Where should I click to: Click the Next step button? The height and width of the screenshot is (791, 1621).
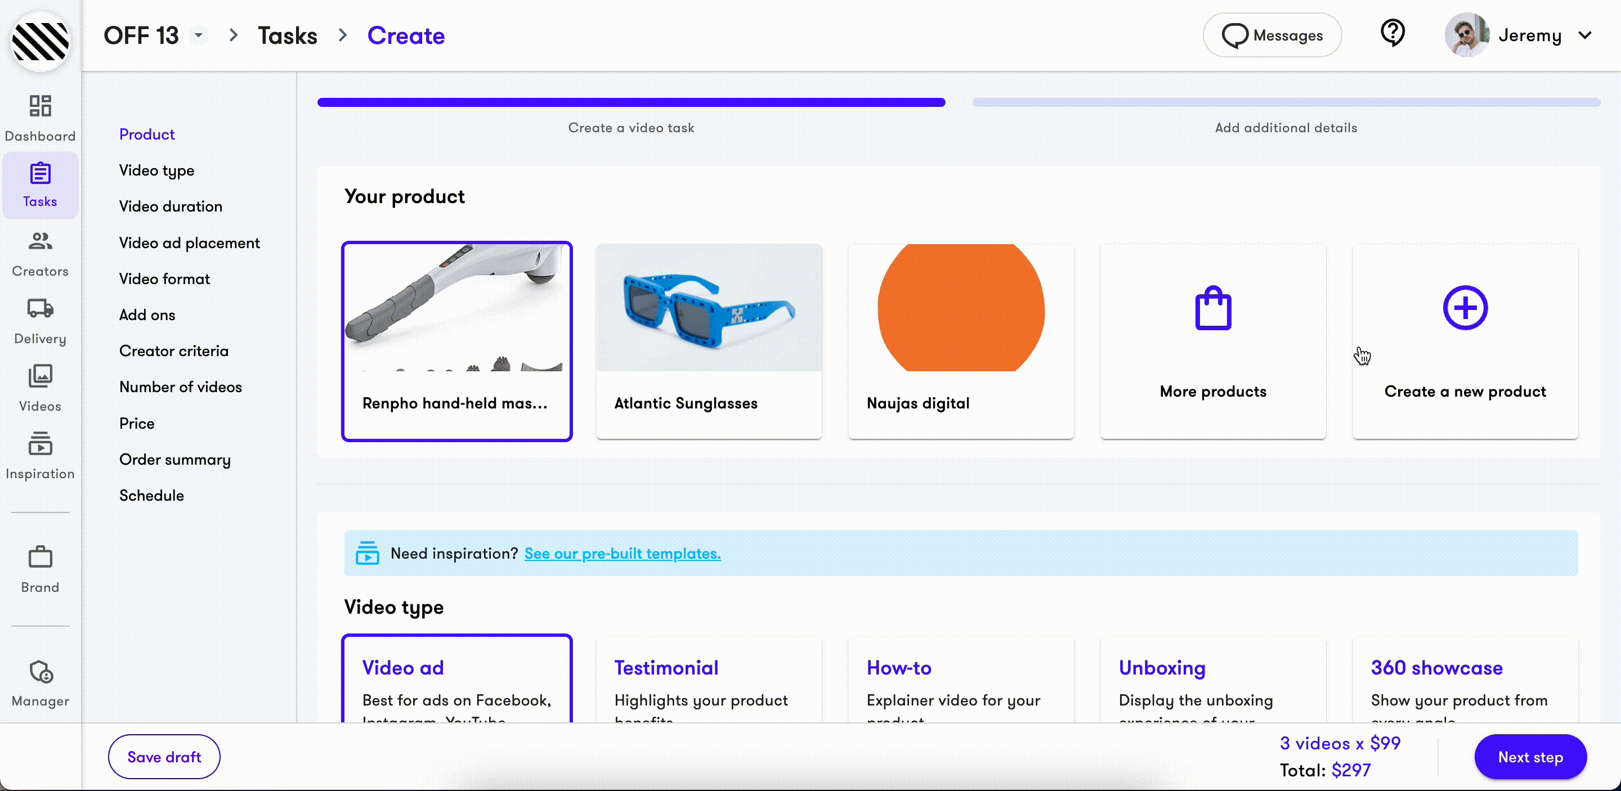[1530, 757]
